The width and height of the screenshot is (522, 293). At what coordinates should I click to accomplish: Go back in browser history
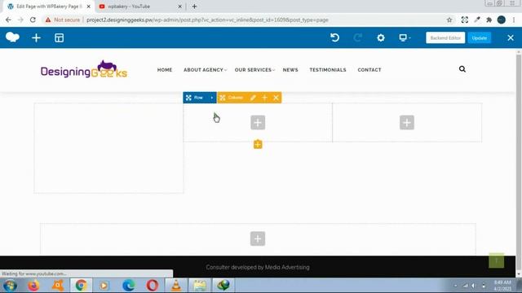[x=8, y=20]
